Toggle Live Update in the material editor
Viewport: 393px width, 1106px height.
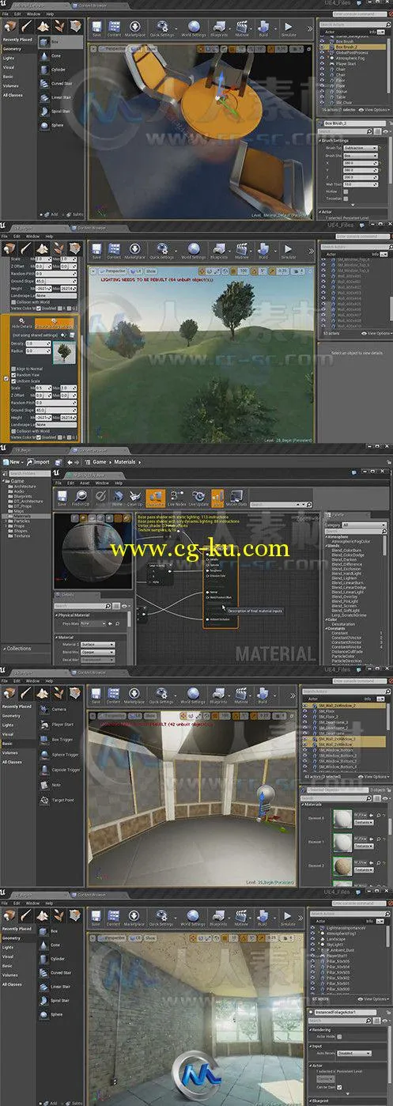(197, 498)
